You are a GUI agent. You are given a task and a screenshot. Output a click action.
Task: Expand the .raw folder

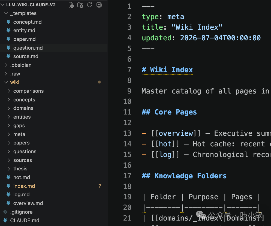[6, 74]
